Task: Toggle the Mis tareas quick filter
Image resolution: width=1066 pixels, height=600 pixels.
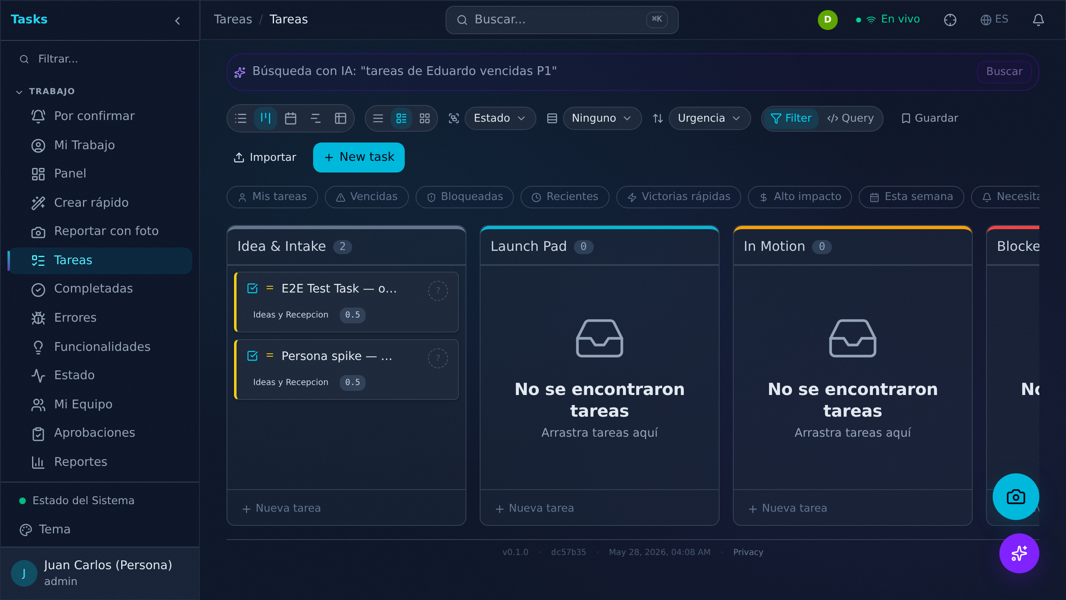Action: [x=272, y=197]
